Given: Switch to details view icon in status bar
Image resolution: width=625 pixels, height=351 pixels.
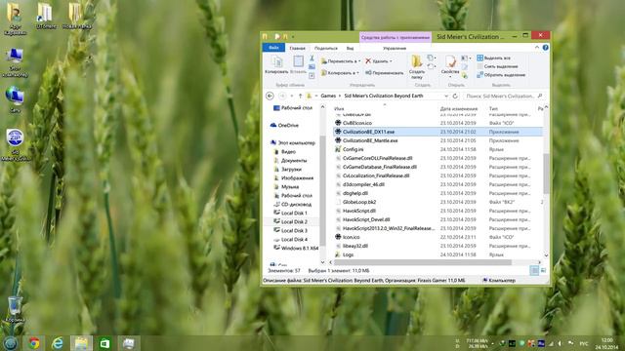Looking at the screenshot, I should (534, 271).
